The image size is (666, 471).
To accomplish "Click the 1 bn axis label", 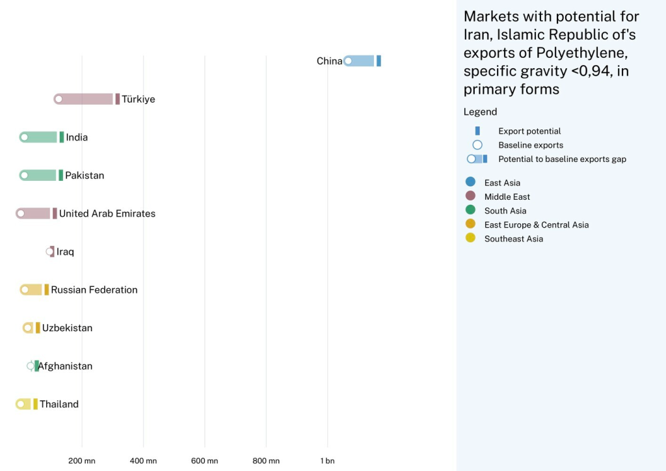I will click(327, 461).
